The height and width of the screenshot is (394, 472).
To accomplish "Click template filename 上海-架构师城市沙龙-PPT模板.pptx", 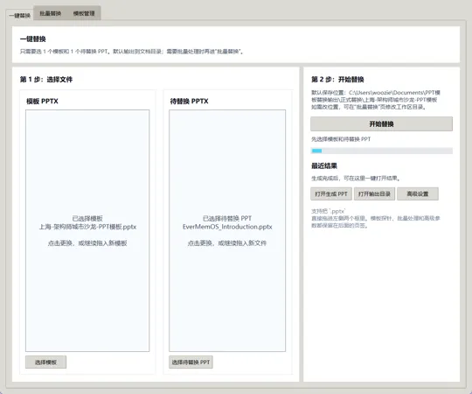I will click(87, 227).
